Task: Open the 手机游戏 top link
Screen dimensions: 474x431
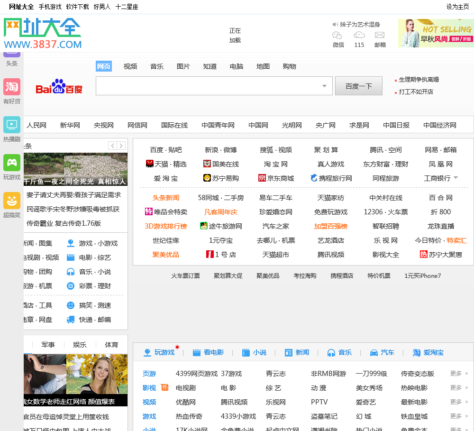Action: 50,7
